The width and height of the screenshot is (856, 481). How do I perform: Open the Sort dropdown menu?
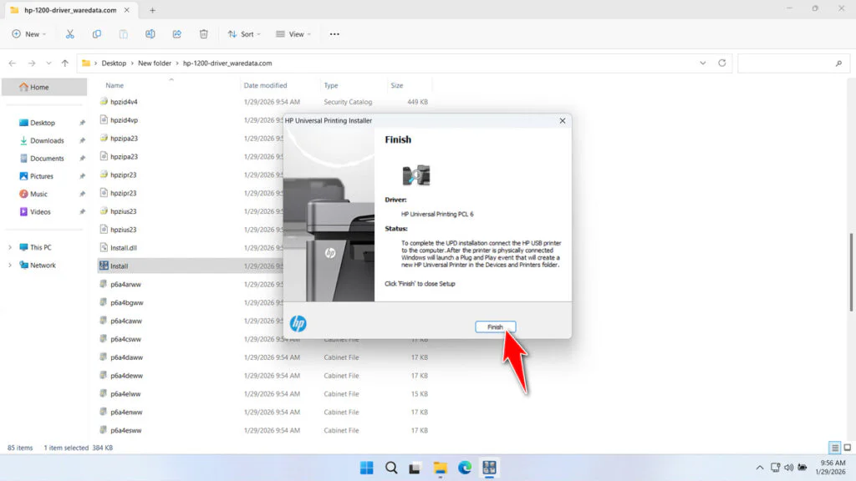point(244,33)
